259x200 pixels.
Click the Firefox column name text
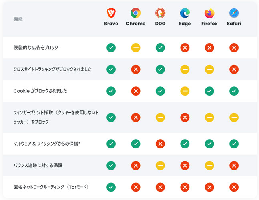coord(209,24)
